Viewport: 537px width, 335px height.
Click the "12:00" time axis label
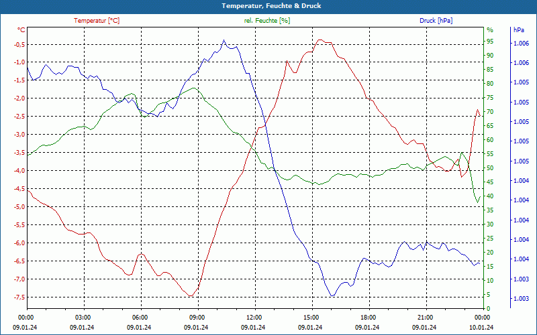point(254,317)
